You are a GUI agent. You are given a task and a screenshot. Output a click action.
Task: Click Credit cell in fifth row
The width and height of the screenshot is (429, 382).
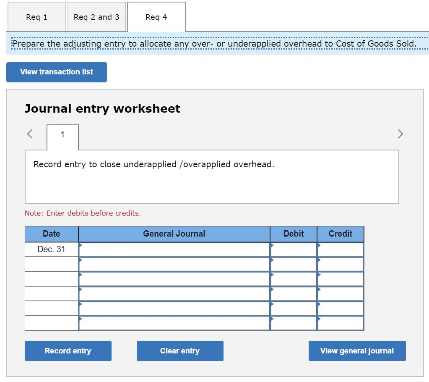pos(341,308)
